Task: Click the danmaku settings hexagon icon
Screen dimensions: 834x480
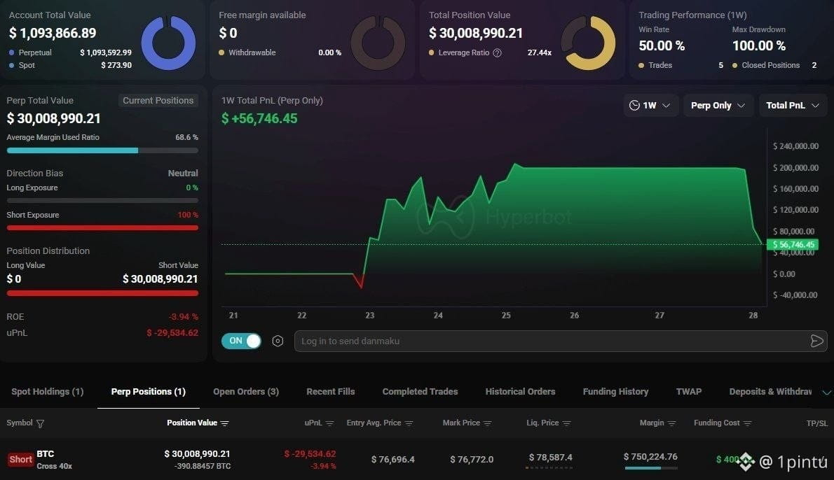Action: tap(278, 341)
